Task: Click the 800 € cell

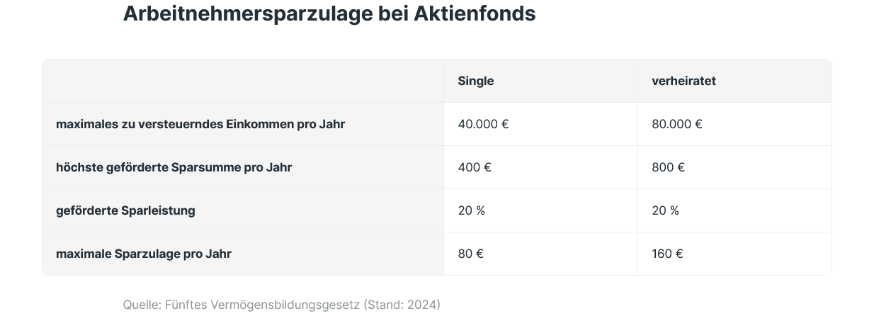Action: point(668,167)
